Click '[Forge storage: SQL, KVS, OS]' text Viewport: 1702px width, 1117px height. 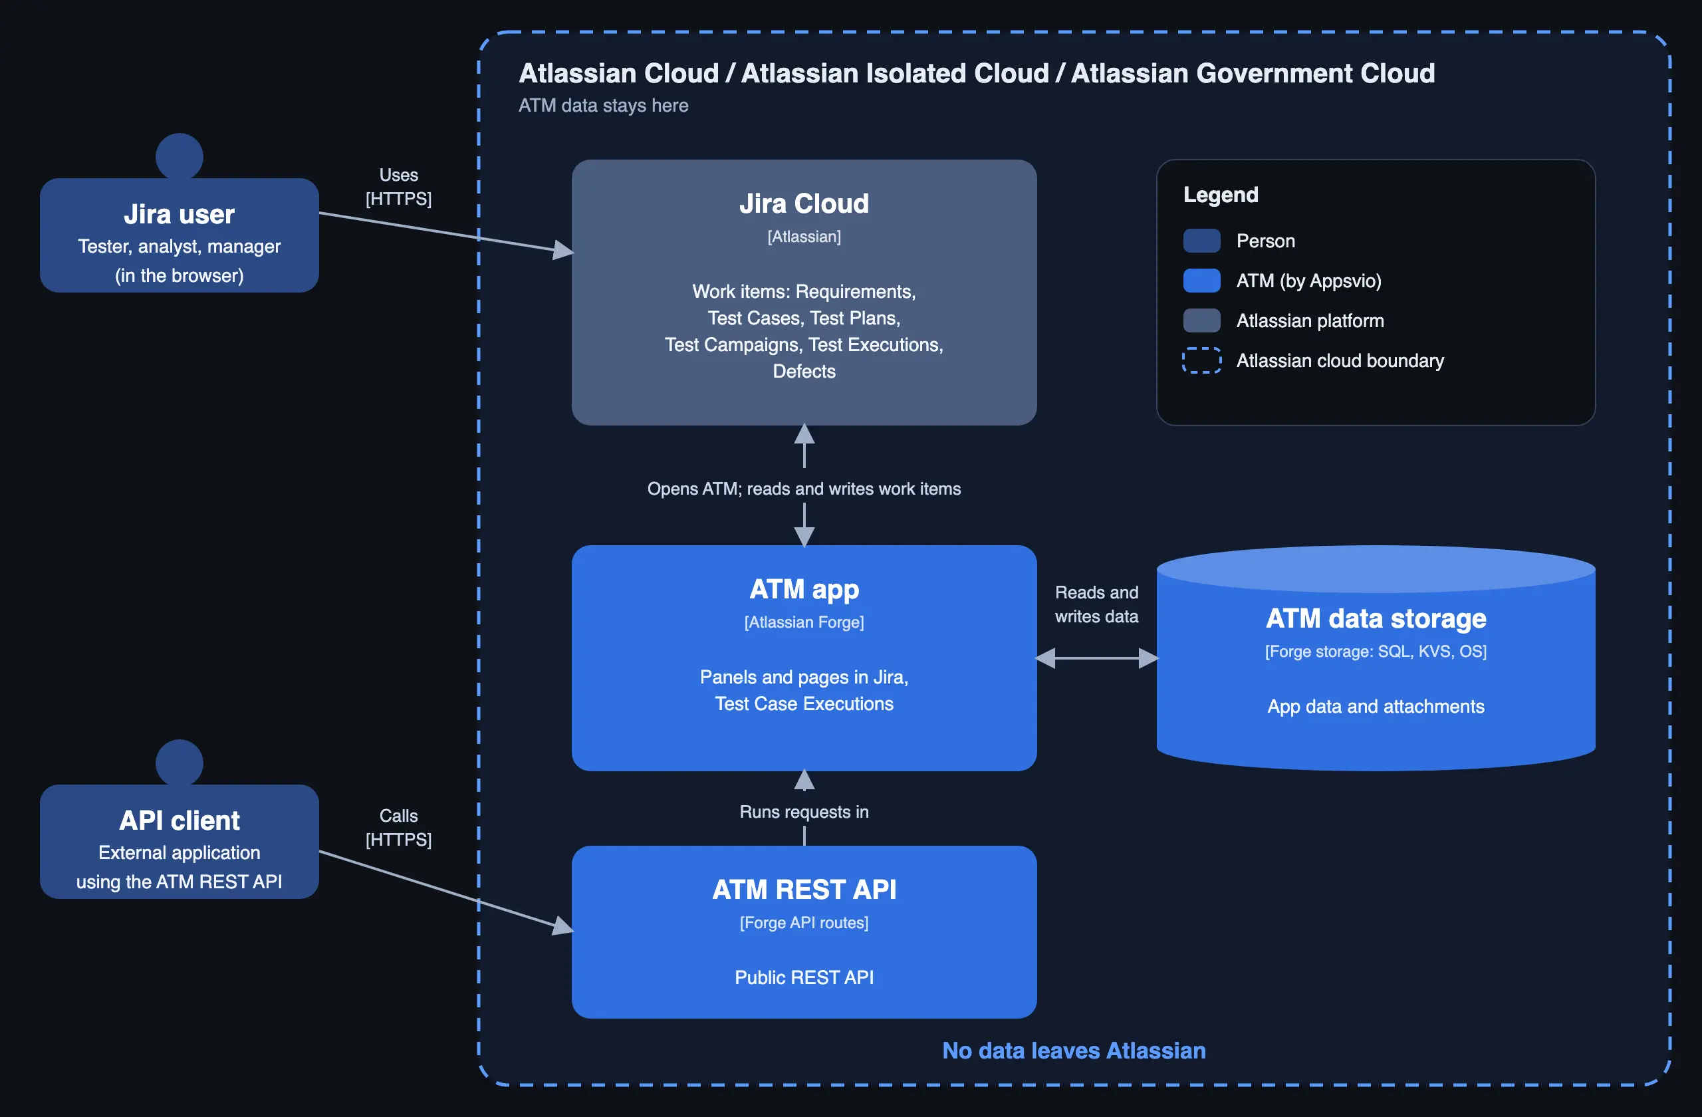1376,652
